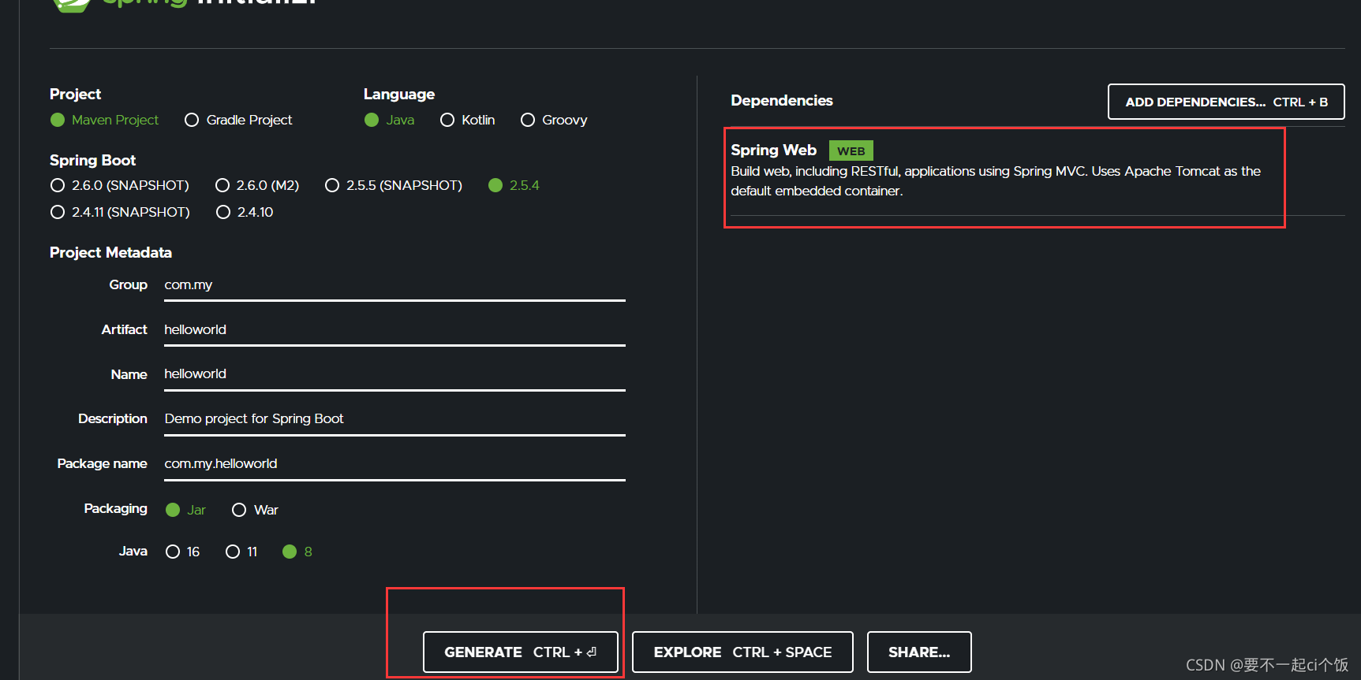Screen dimensions: 1361x680
Task: Select Spring Boot 2.5.4 version
Action: click(514, 185)
